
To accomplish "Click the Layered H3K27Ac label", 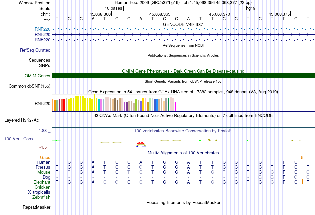I will pos(22,120).
